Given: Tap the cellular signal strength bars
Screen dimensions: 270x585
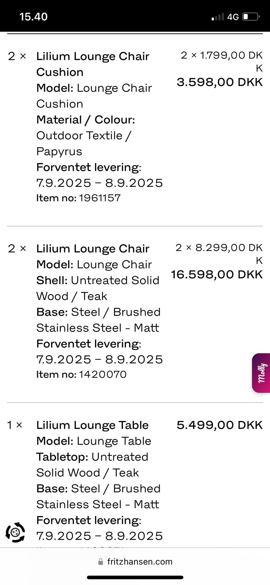Looking at the screenshot, I should click(x=218, y=17).
